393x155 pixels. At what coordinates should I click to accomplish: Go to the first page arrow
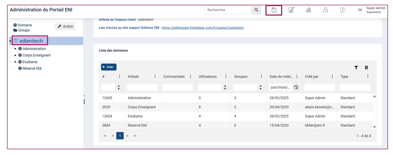105,136
